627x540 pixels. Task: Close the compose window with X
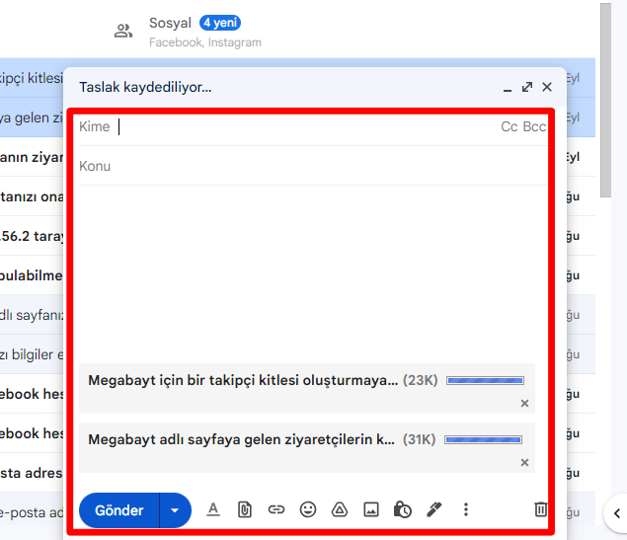[547, 87]
